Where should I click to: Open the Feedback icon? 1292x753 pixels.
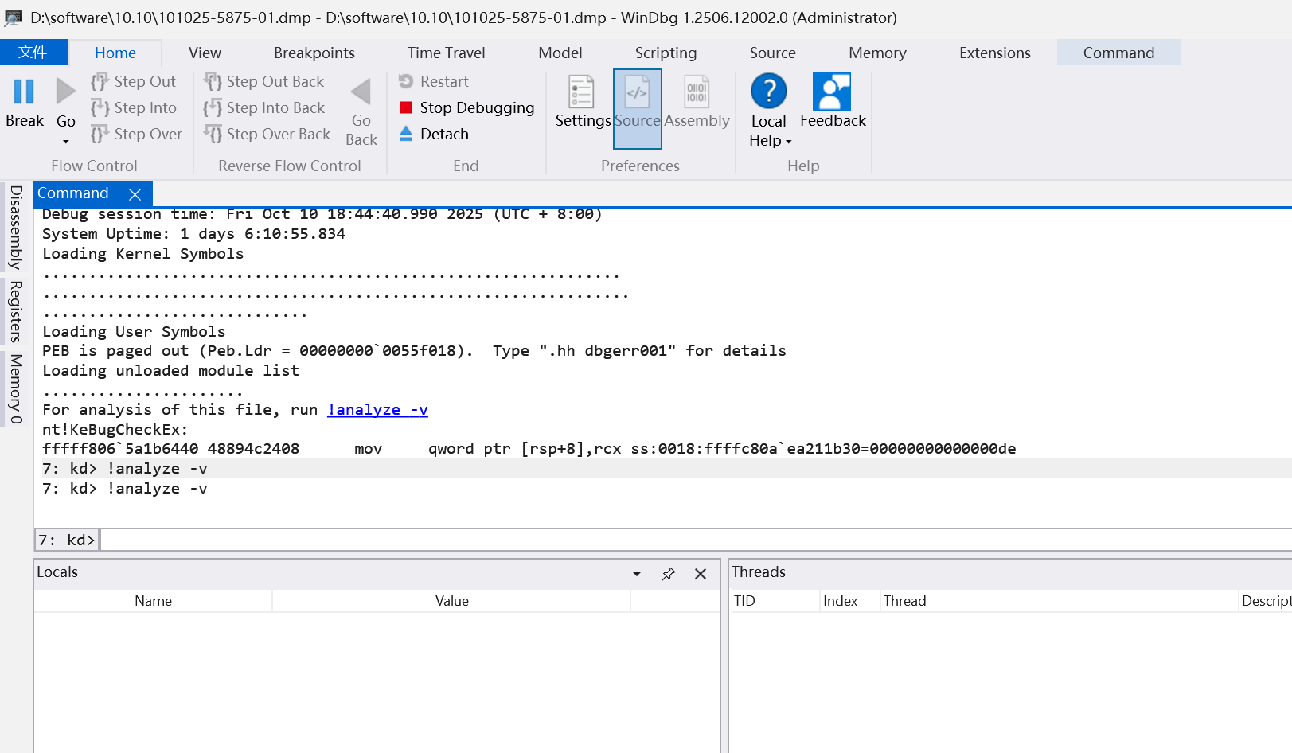coord(832,92)
